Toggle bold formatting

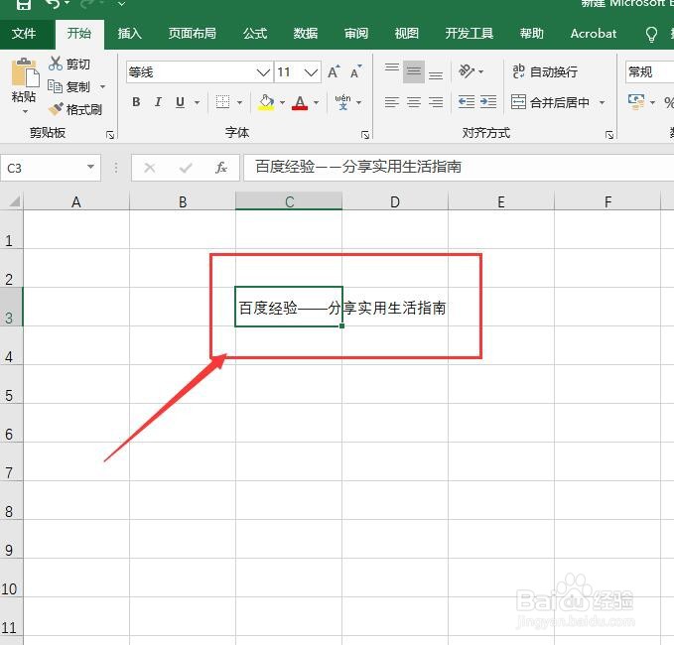coord(136,102)
